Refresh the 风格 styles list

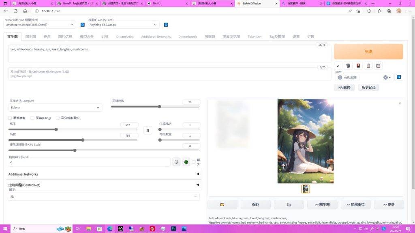[399, 77]
